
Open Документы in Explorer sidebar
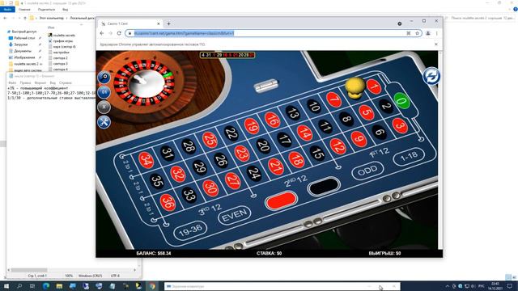tap(23, 51)
